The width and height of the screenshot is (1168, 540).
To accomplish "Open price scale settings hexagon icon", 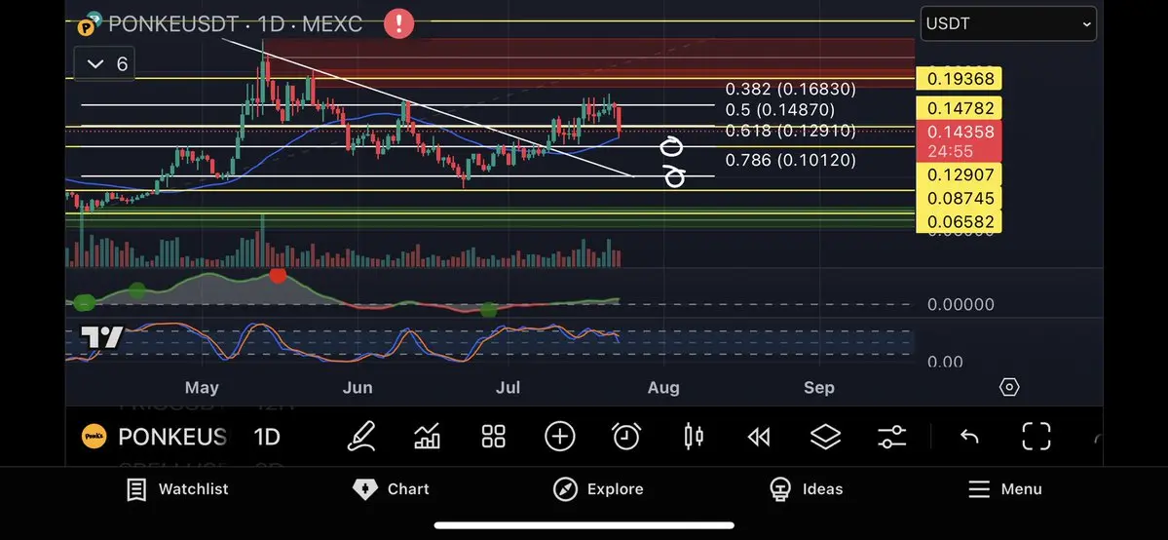I will click(x=1008, y=387).
